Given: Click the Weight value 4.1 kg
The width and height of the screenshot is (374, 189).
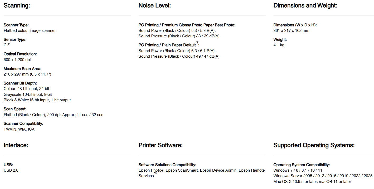Looking at the screenshot, I should click(x=279, y=45).
